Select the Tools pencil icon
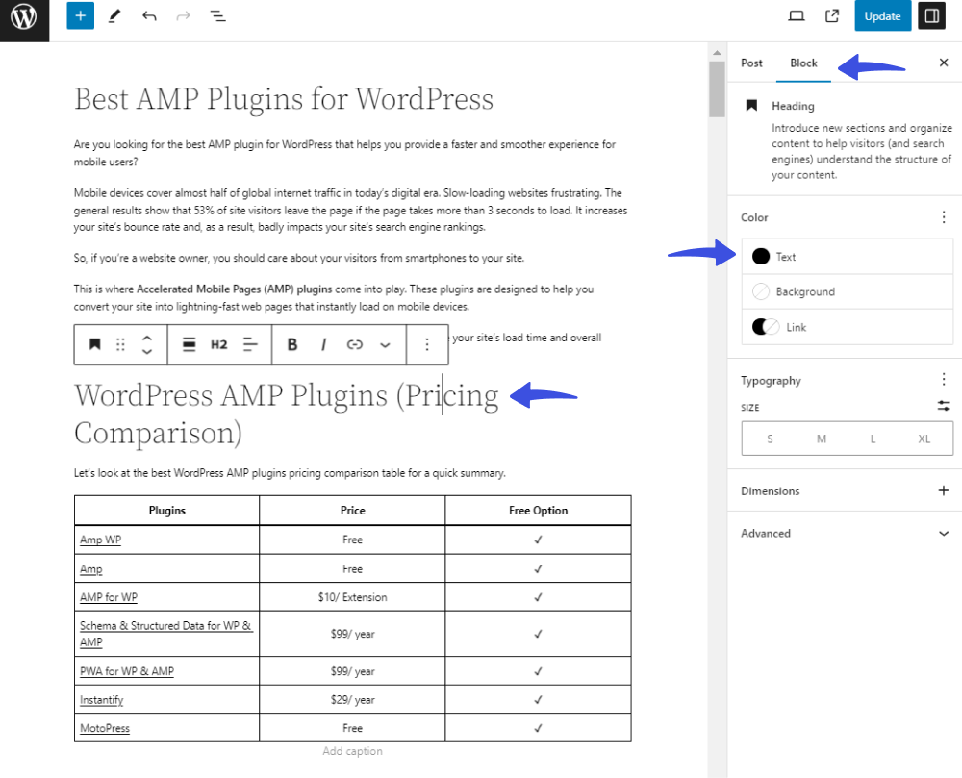The height and width of the screenshot is (778, 962). [114, 16]
